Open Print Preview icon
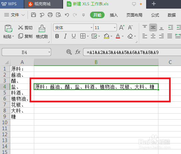 tap(58, 15)
